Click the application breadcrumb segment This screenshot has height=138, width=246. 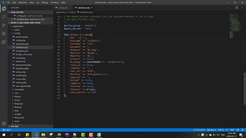coord(61,12)
